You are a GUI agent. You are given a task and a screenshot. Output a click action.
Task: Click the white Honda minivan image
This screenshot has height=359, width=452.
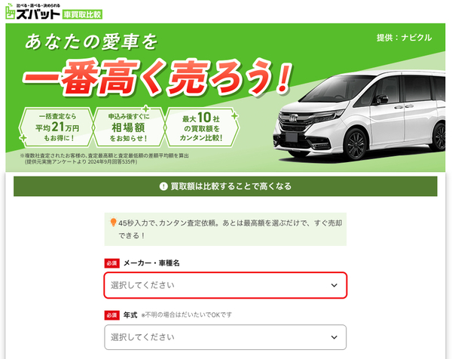click(x=359, y=115)
